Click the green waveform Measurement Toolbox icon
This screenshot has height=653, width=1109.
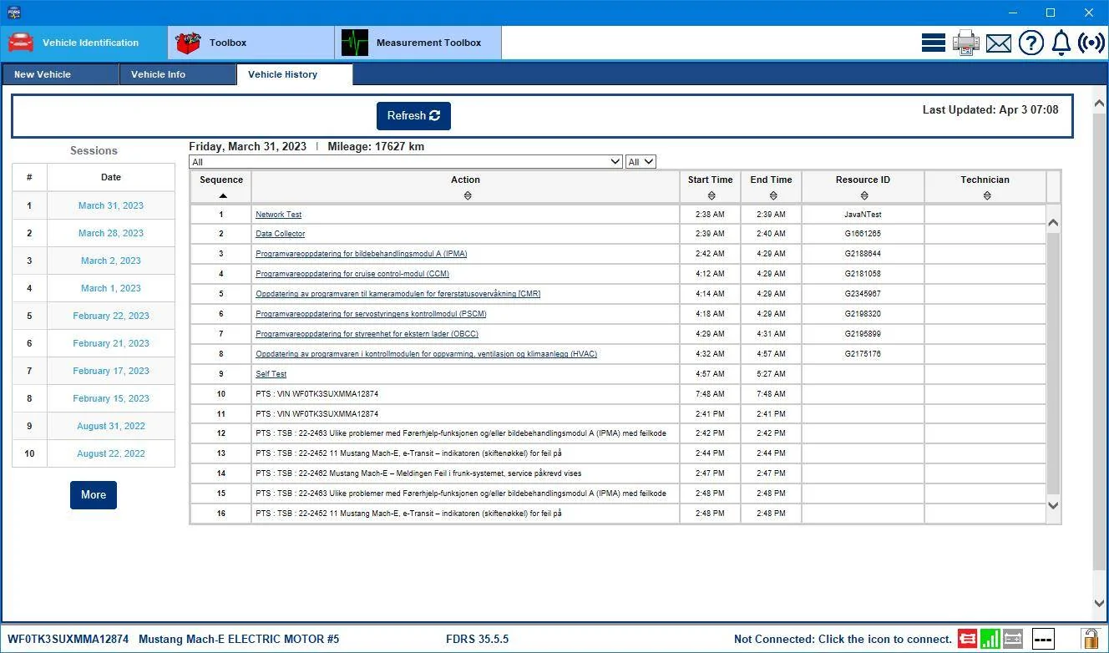tap(355, 43)
